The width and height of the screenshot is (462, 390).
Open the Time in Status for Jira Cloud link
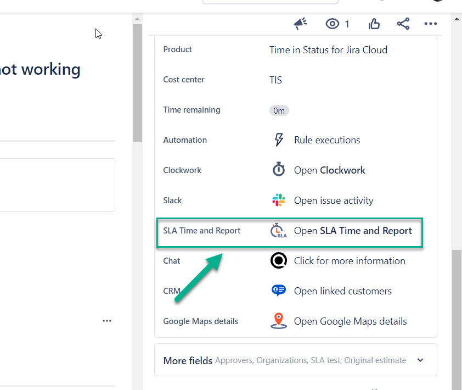point(328,49)
